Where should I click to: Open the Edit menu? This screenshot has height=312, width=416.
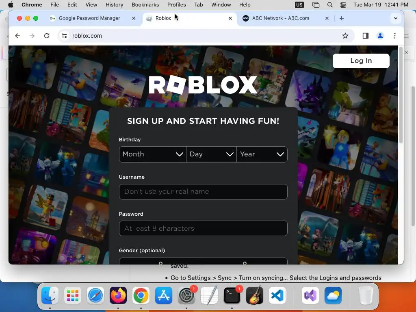point(72,4)
